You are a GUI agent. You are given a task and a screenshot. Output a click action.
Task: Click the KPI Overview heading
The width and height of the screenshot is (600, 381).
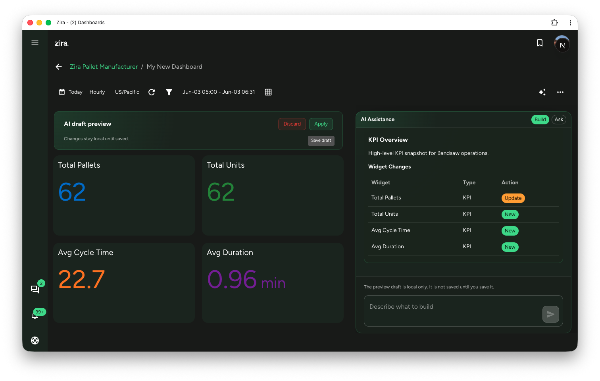click(388, 140)
